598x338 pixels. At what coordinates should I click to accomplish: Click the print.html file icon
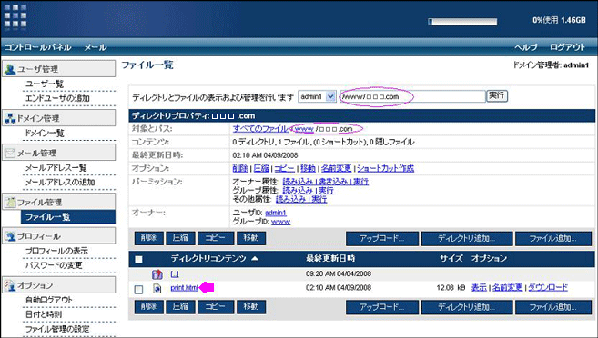pyautogui.click(x=157, y=289)
